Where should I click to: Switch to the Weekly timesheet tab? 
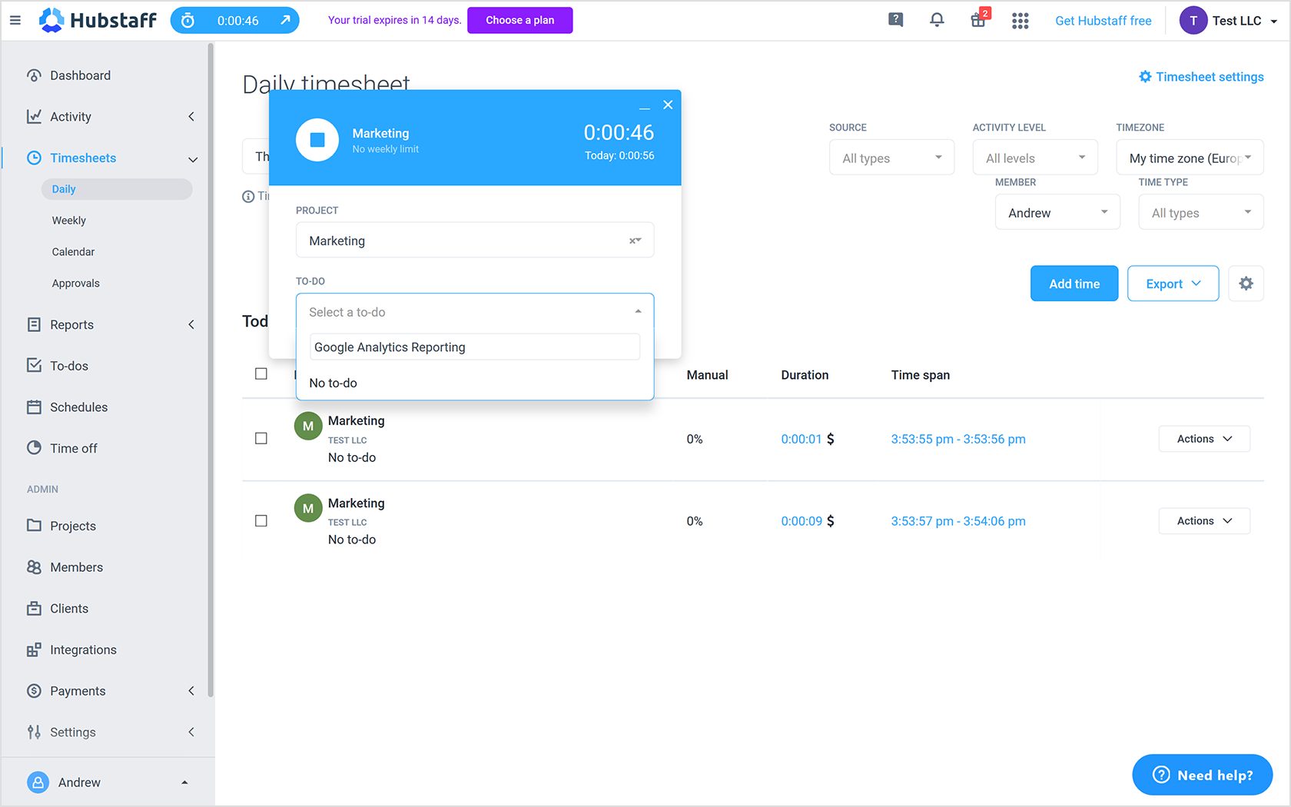pyautogui.click(x=68, y=220)
